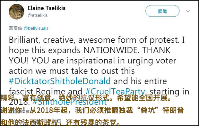Click the translate-from-English link under the tweet

[x=20, y=112]
